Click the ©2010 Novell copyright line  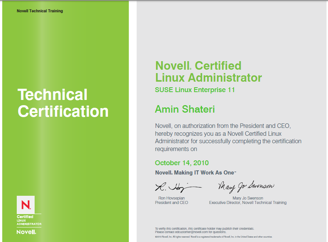pyautogui.click(x=214, y=237)
